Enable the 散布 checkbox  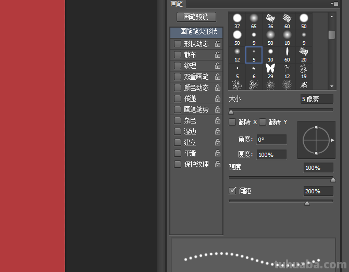(178, 55)
